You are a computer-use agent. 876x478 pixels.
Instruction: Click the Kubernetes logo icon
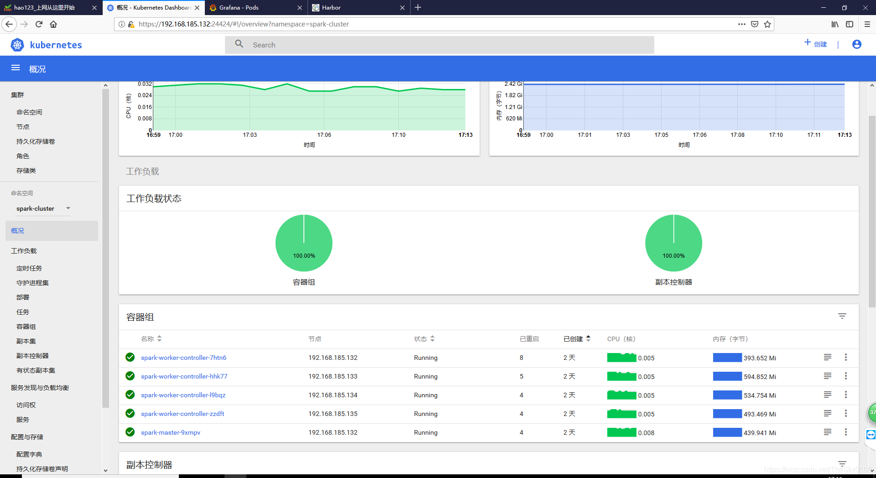tap(17, 45)
